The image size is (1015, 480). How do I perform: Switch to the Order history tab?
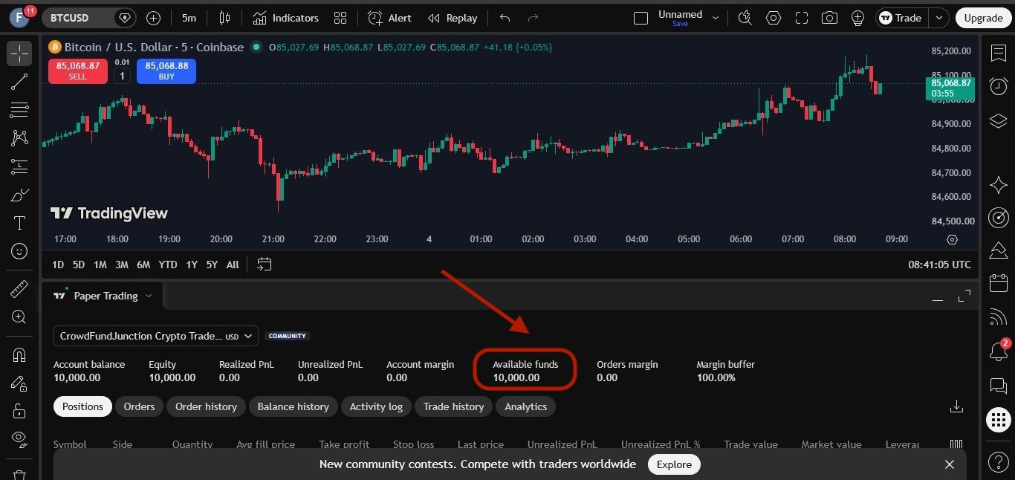click(x=206, y=406)
